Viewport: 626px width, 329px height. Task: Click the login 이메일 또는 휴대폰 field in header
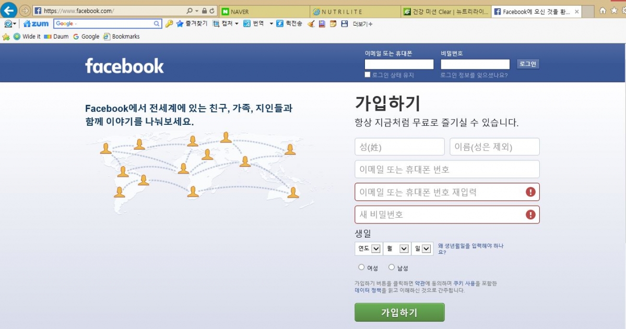point(399,64)
